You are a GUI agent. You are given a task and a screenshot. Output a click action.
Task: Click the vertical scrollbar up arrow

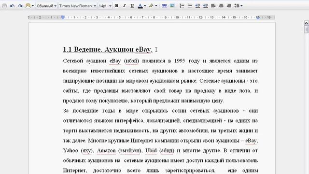pyautogui.click(x=306, y=23)
